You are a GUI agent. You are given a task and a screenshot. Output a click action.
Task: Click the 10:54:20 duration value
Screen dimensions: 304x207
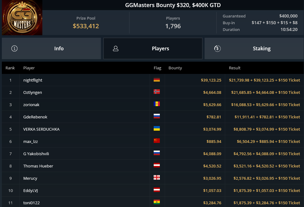click(x=289, y=29)
